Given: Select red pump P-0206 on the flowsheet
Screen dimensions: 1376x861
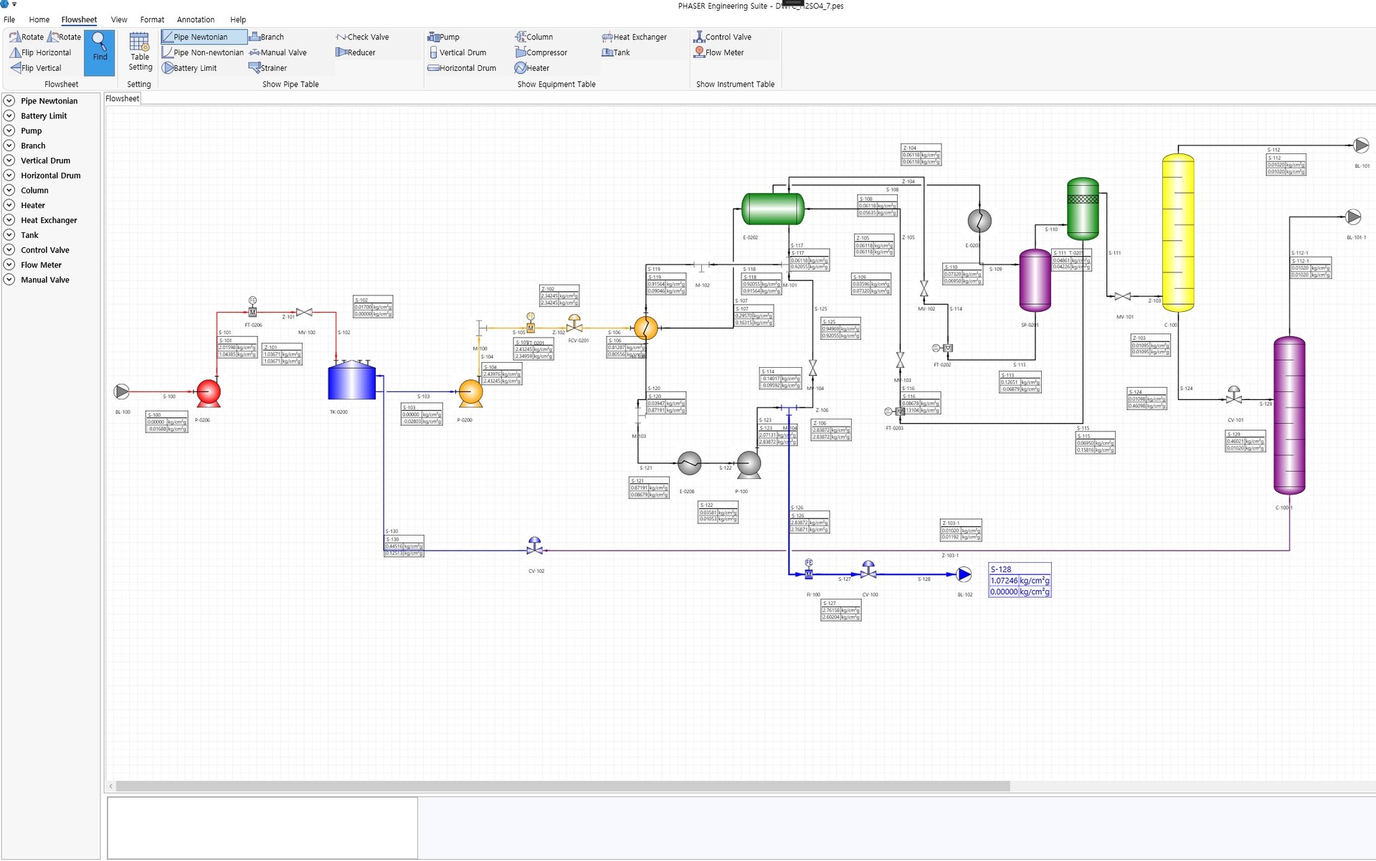Looking at the screenshot, I should coord(209,392).
